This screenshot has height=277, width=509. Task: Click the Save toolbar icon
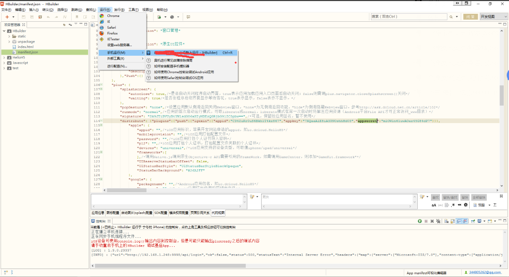23,17
